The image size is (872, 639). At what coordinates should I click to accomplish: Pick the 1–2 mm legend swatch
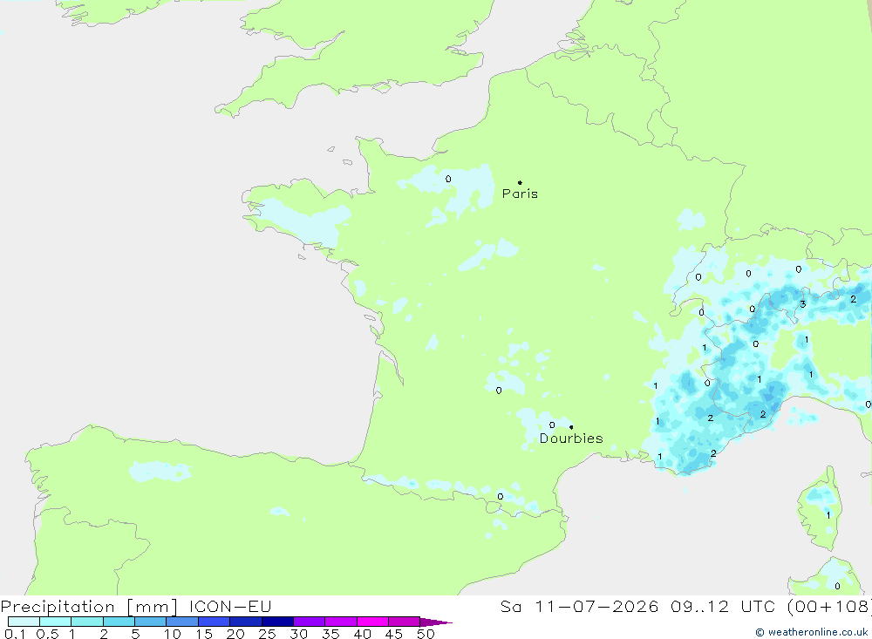(x=86, y=622)
